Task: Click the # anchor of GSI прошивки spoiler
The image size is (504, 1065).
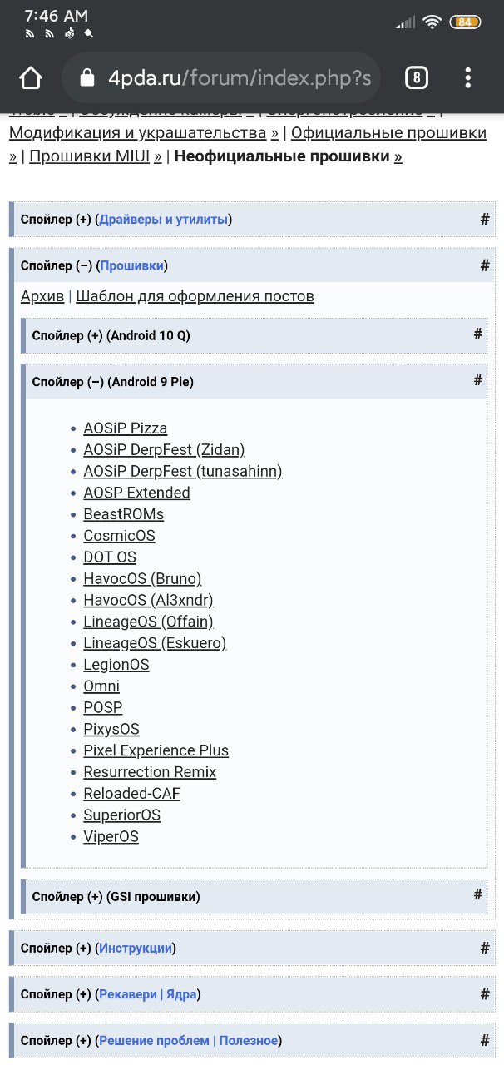Action: click(478, 894)
